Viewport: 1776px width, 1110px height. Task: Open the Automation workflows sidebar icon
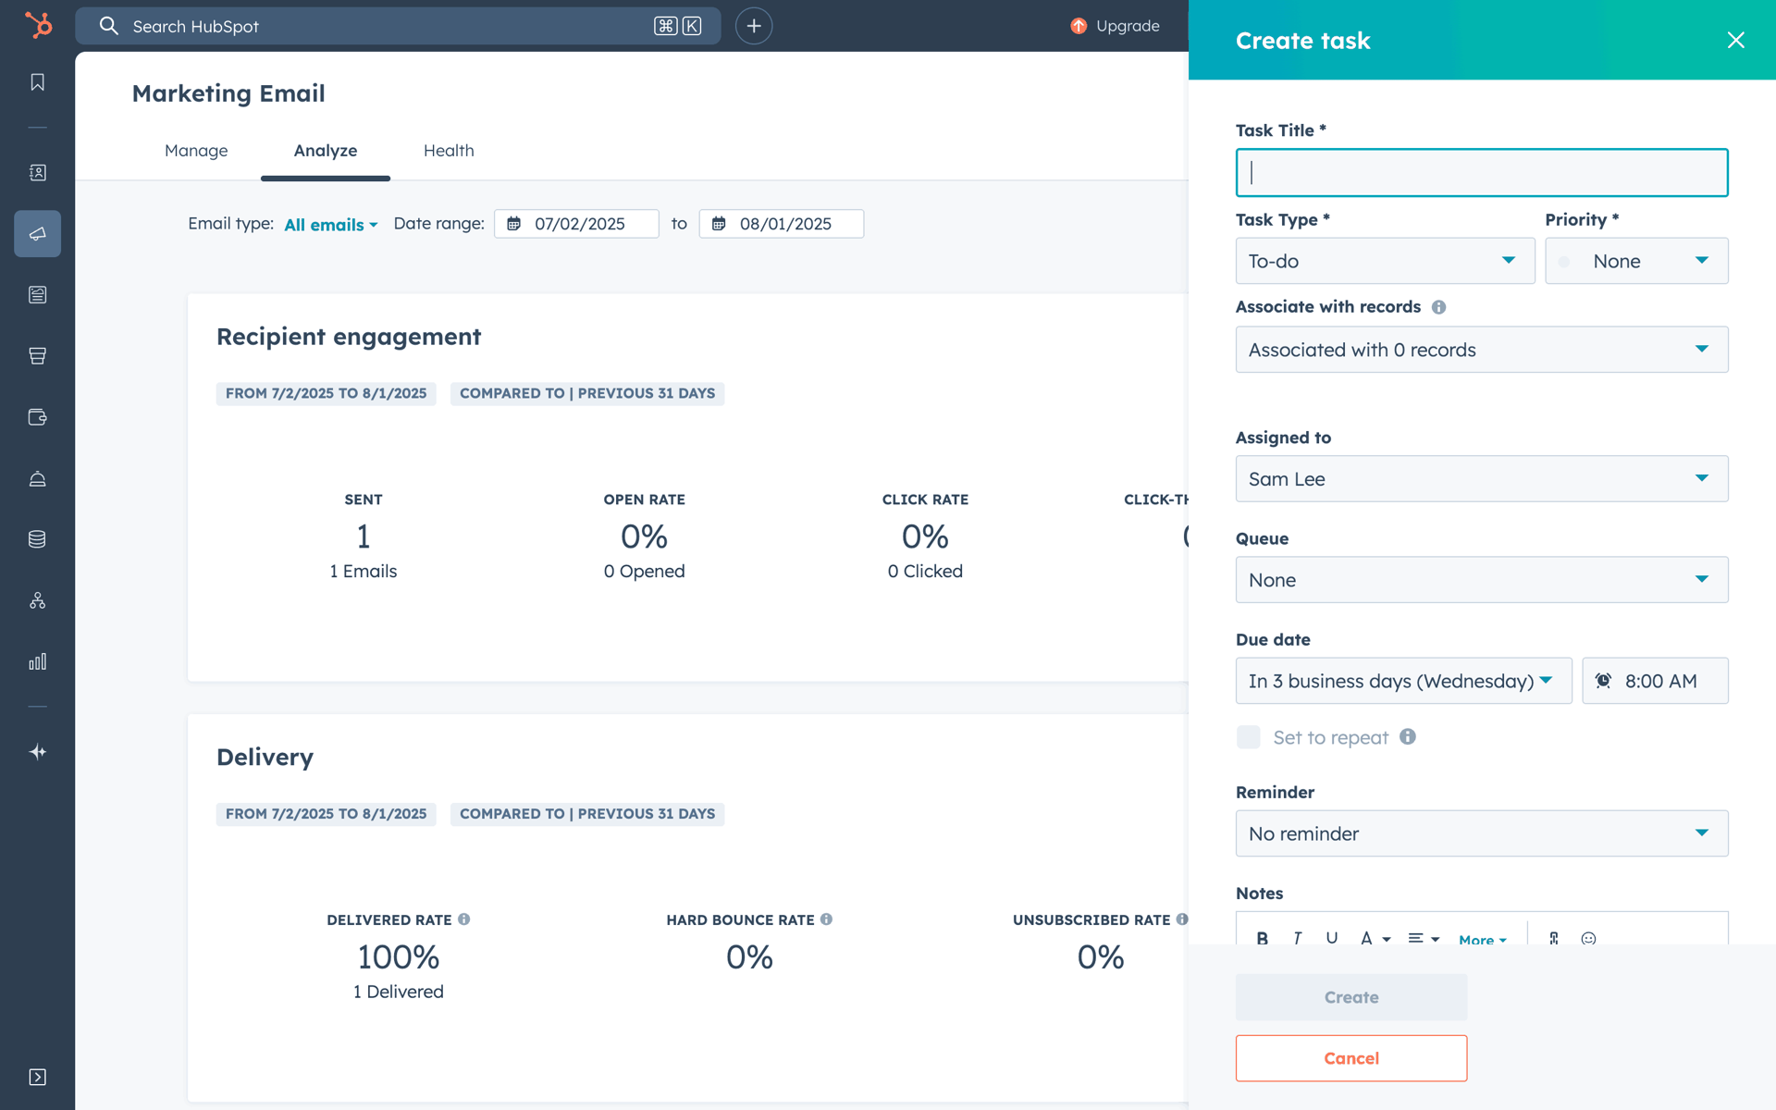pos(37,600)
